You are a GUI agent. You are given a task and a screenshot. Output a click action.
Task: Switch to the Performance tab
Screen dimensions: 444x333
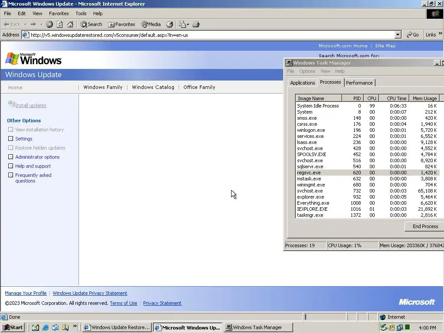359,83
